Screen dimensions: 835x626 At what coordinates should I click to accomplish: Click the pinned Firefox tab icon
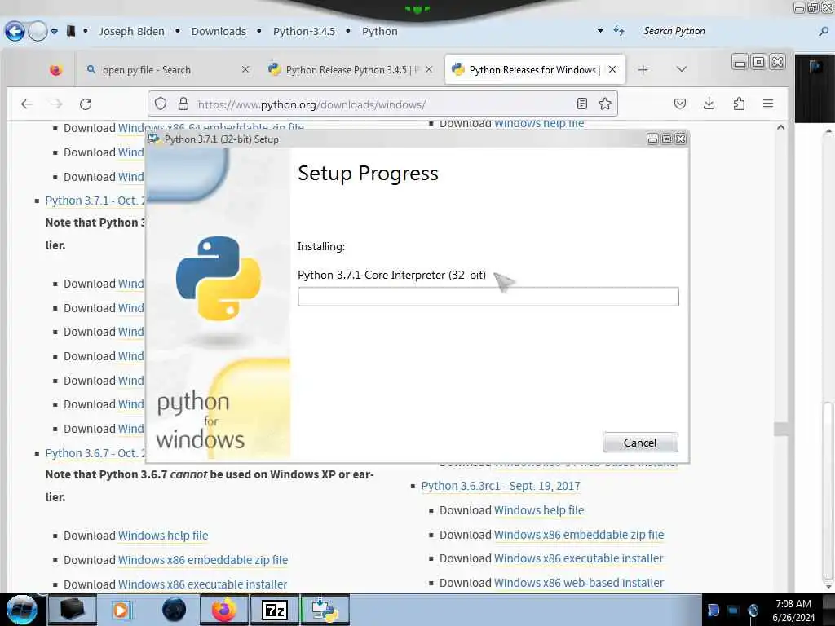click(x=56, y=70)
